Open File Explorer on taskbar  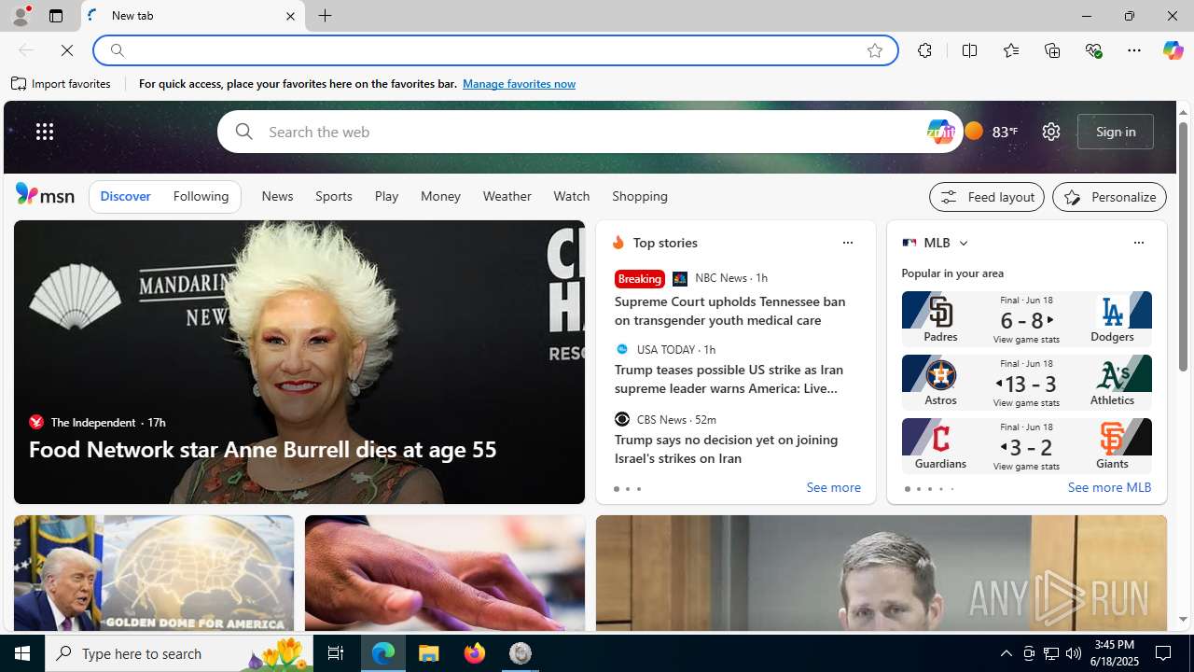pos(429,653)
